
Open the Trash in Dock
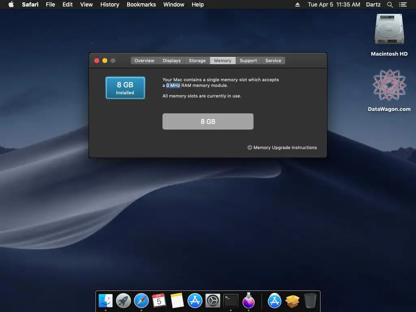click(310, 301)
